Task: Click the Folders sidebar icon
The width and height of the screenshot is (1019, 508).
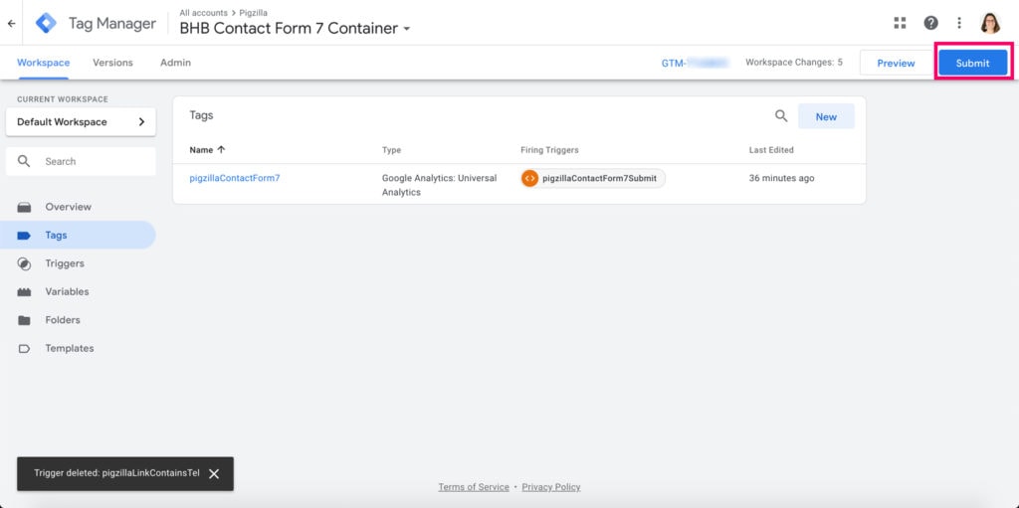Action: pyautogui.click(x=24, y=320)
